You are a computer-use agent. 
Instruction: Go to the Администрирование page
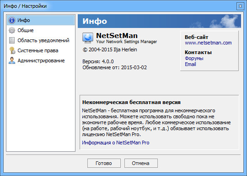pos(41,60)
